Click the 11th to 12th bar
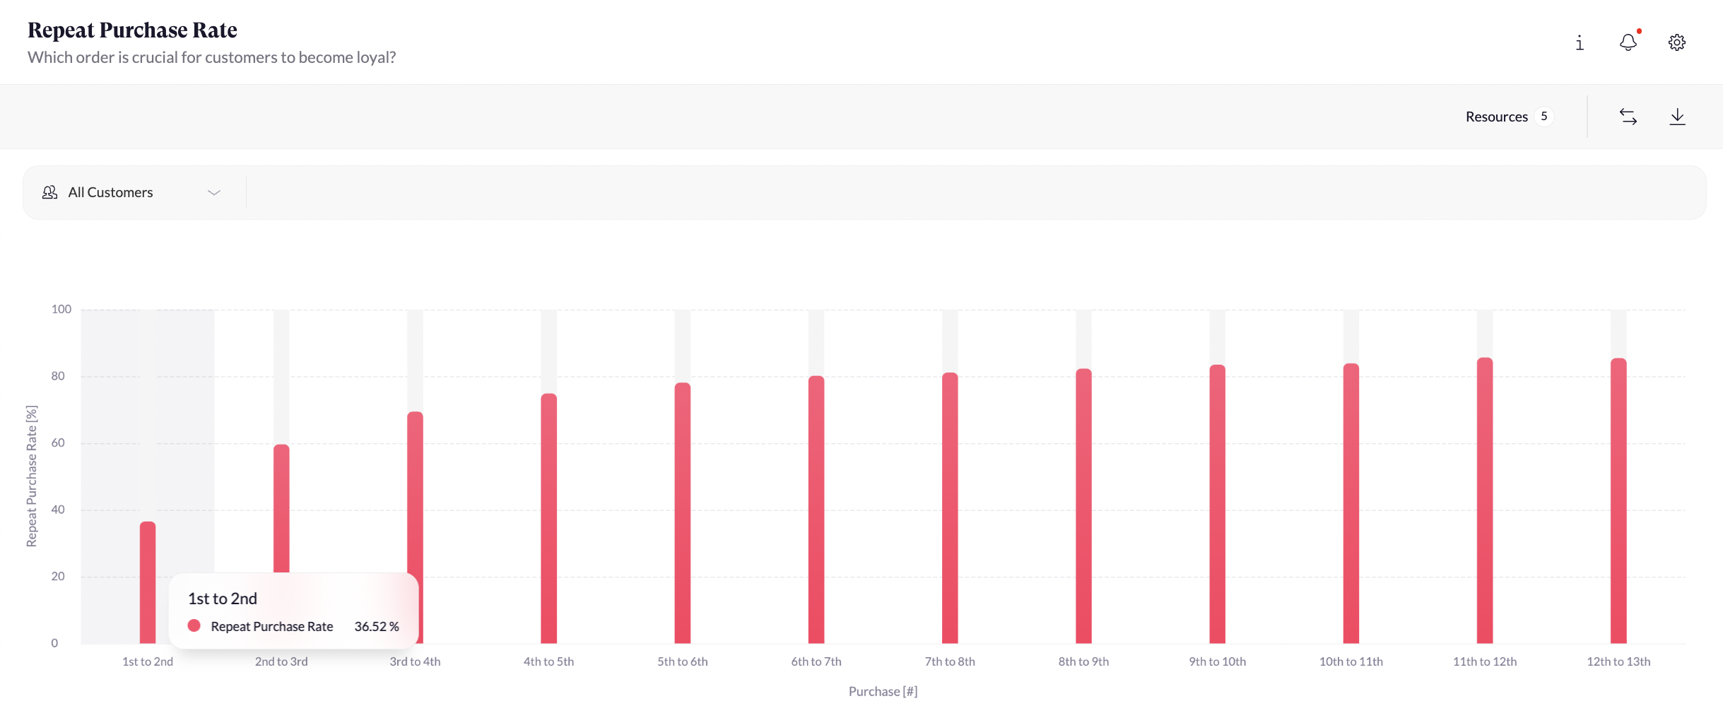1723x718 pixels. tap(1485, 500)
